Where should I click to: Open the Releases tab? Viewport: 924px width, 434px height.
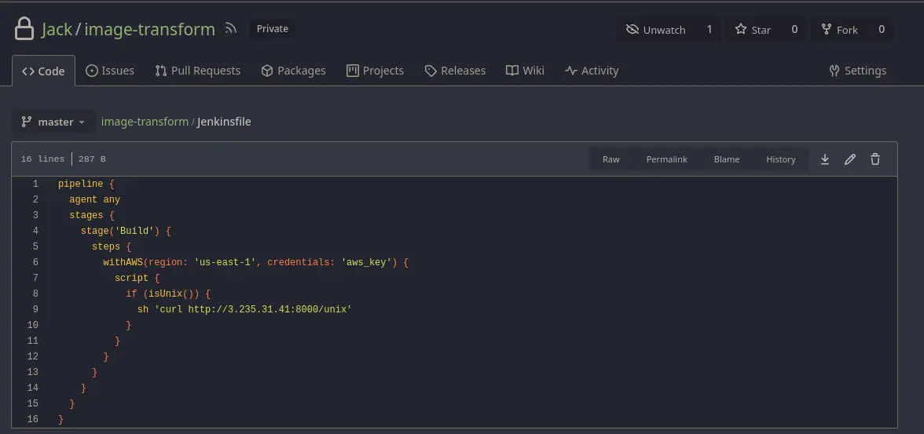coord(455,71)
